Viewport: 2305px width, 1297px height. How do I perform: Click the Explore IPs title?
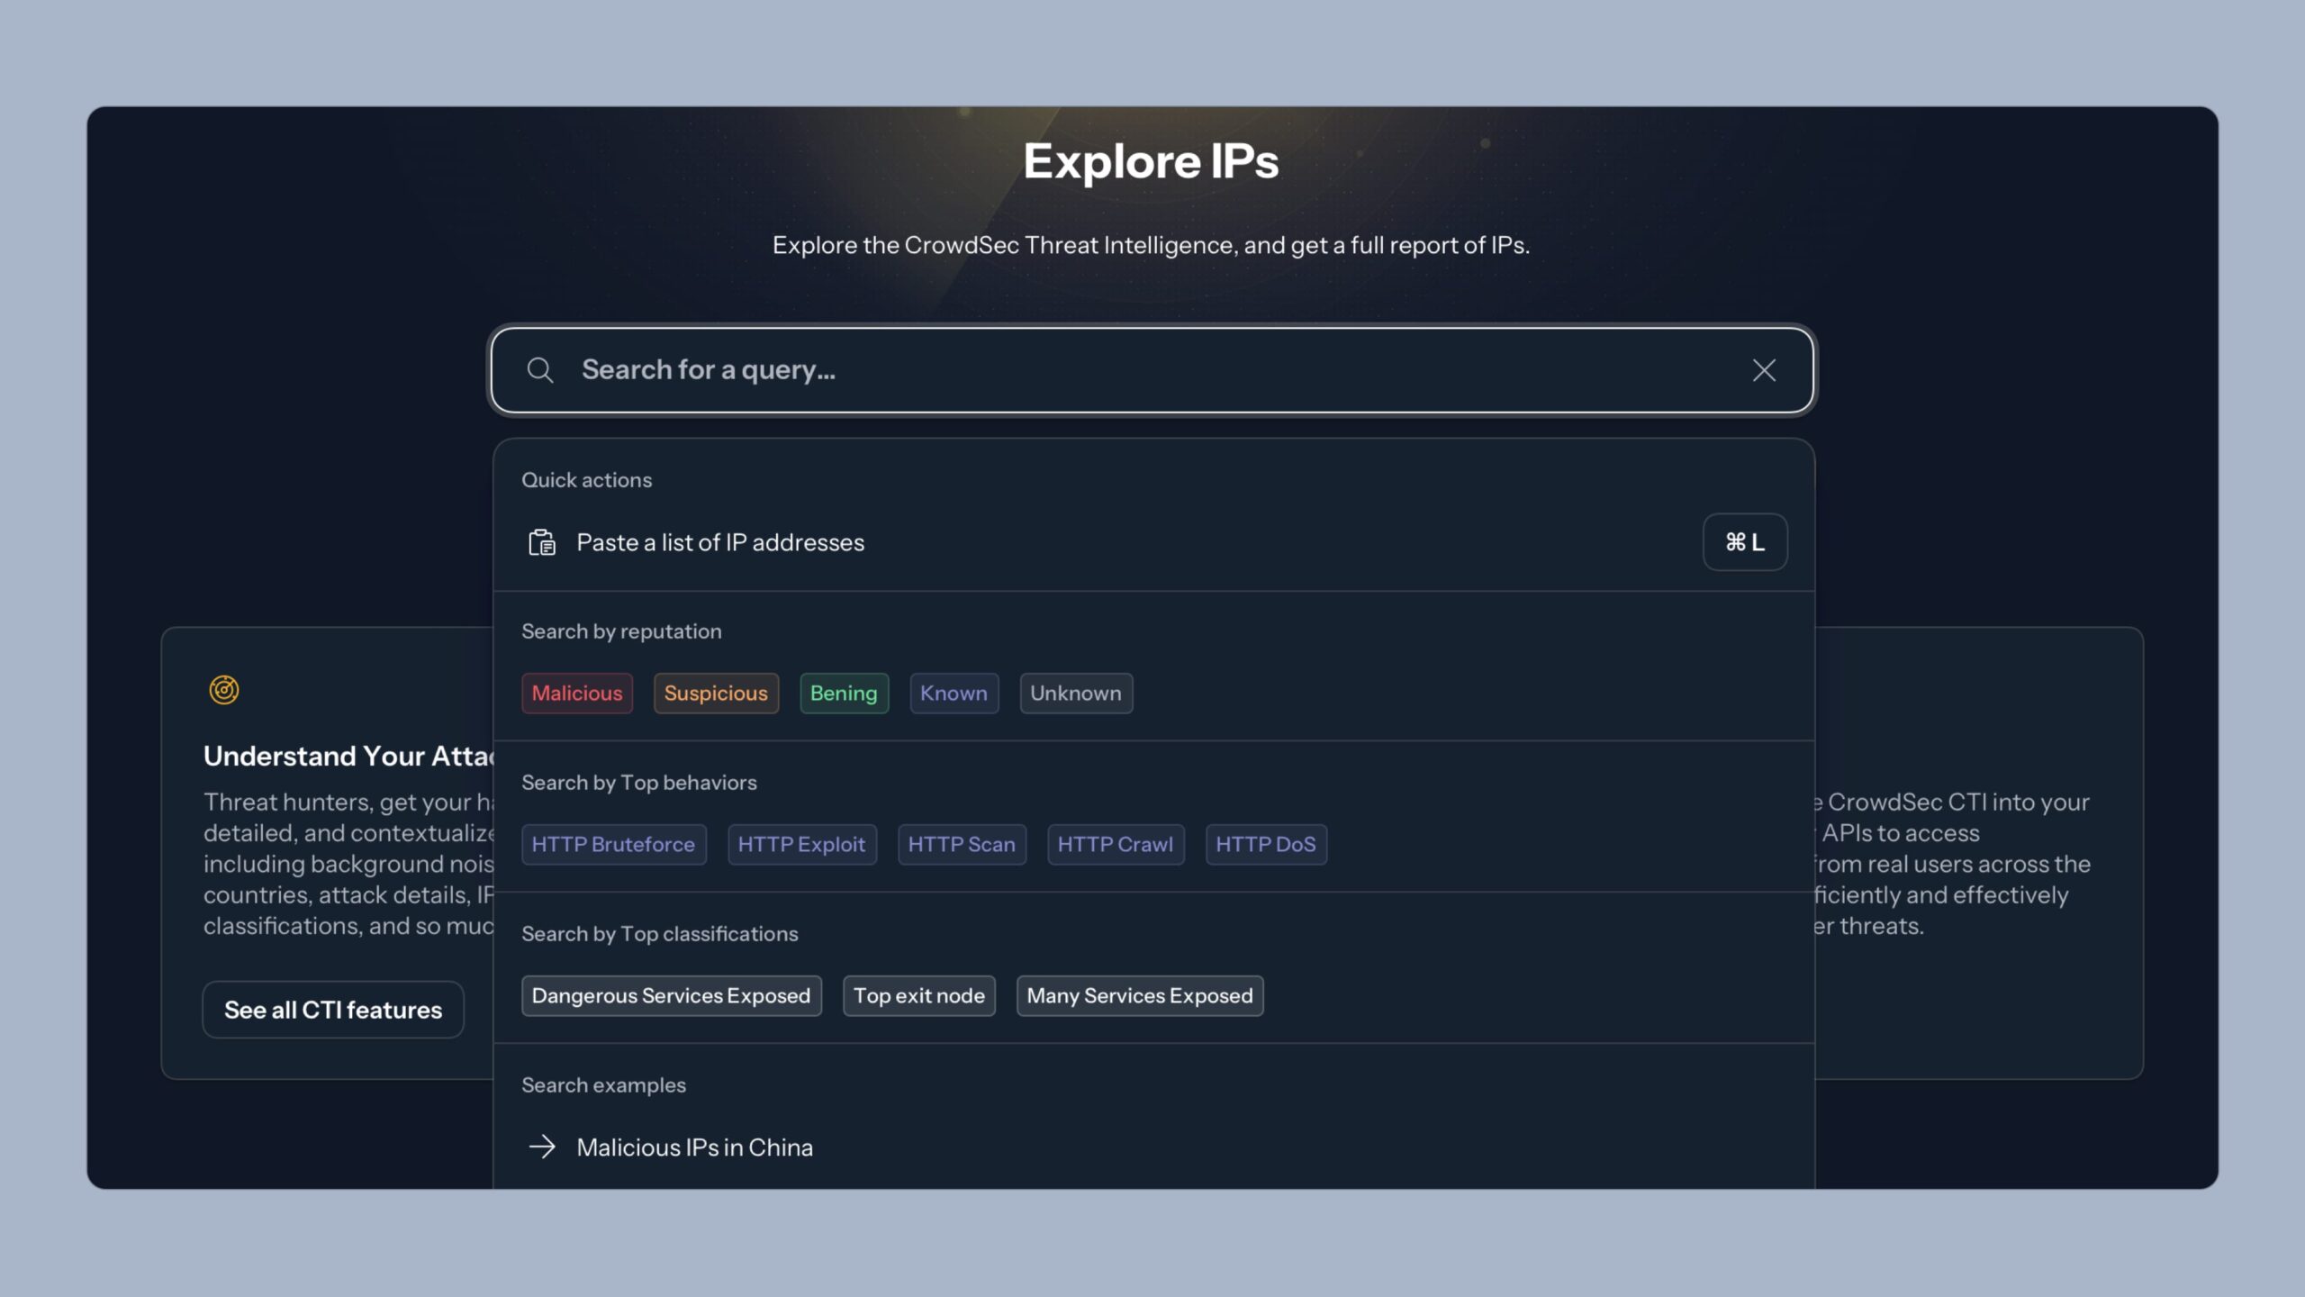coord(1151,162)
